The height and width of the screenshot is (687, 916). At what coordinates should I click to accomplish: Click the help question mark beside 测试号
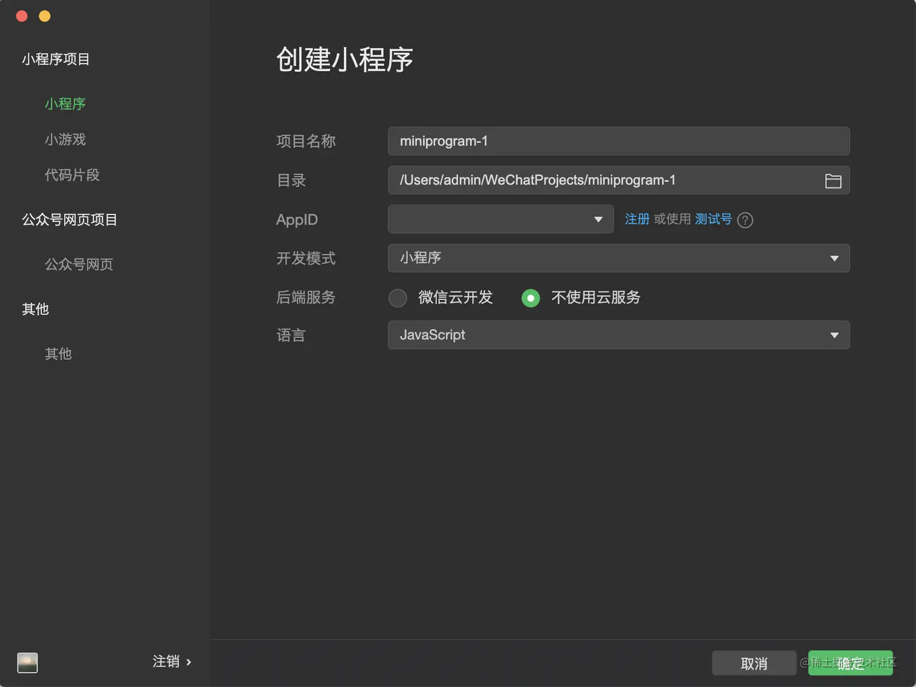[745, 220]
